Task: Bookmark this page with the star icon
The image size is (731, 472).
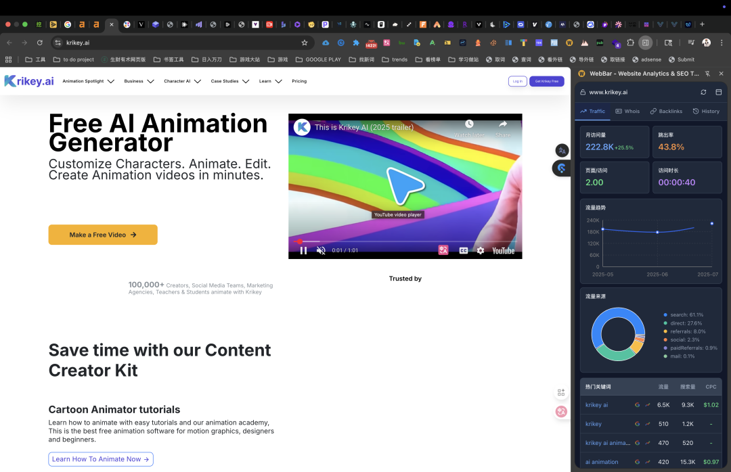Action: point(305,43)
